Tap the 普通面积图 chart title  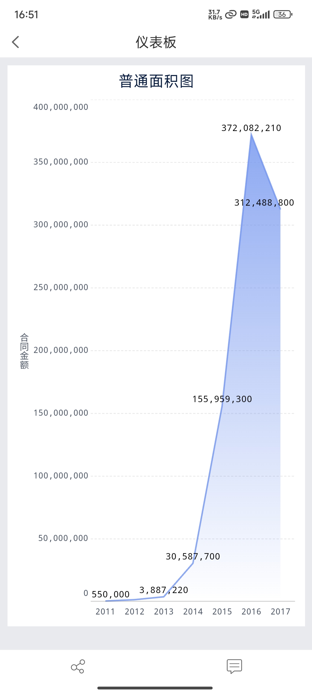(x=156, y=81)
